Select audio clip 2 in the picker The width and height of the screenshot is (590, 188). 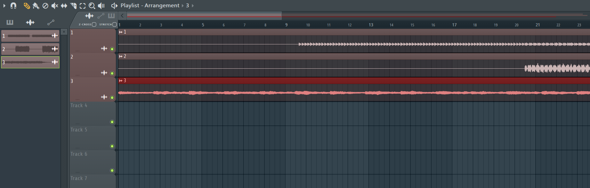(x=30, y=49)
